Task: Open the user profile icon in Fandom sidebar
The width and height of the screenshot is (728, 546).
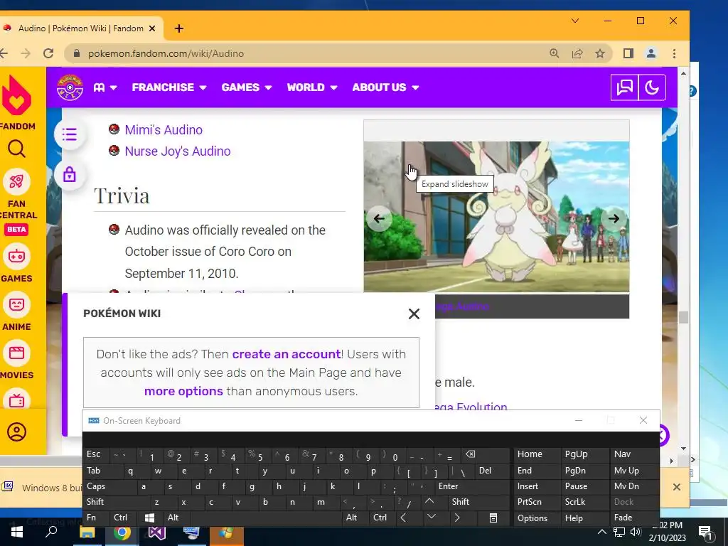Action: pyautogui.click(x=17, y=432)
